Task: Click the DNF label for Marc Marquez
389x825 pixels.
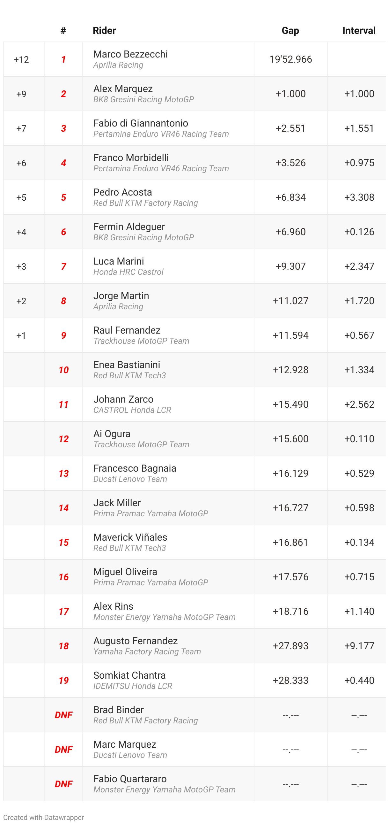Action: [63, 749]
